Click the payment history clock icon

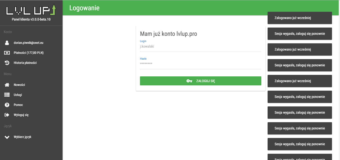point(7,63)
